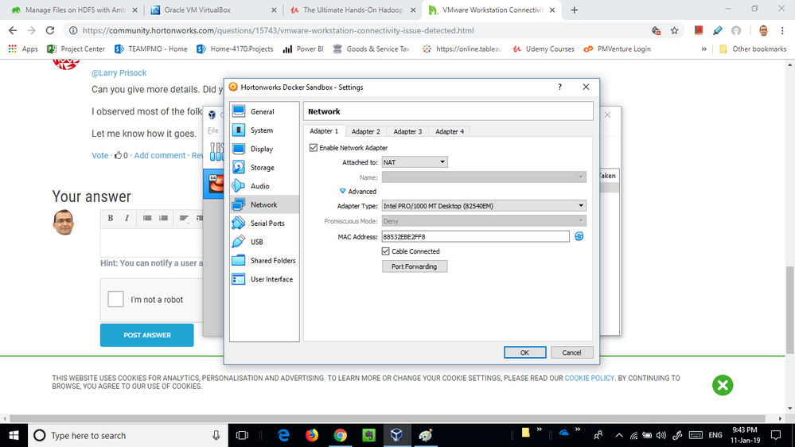Show more bookmarks with the chevron

703,49
